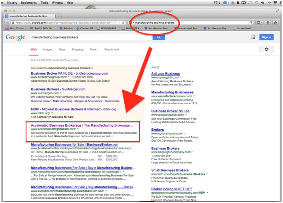
Task: Click the browser back arrow button
Action: point(7,23)
